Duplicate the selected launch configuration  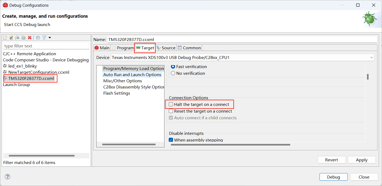(23, 38)
